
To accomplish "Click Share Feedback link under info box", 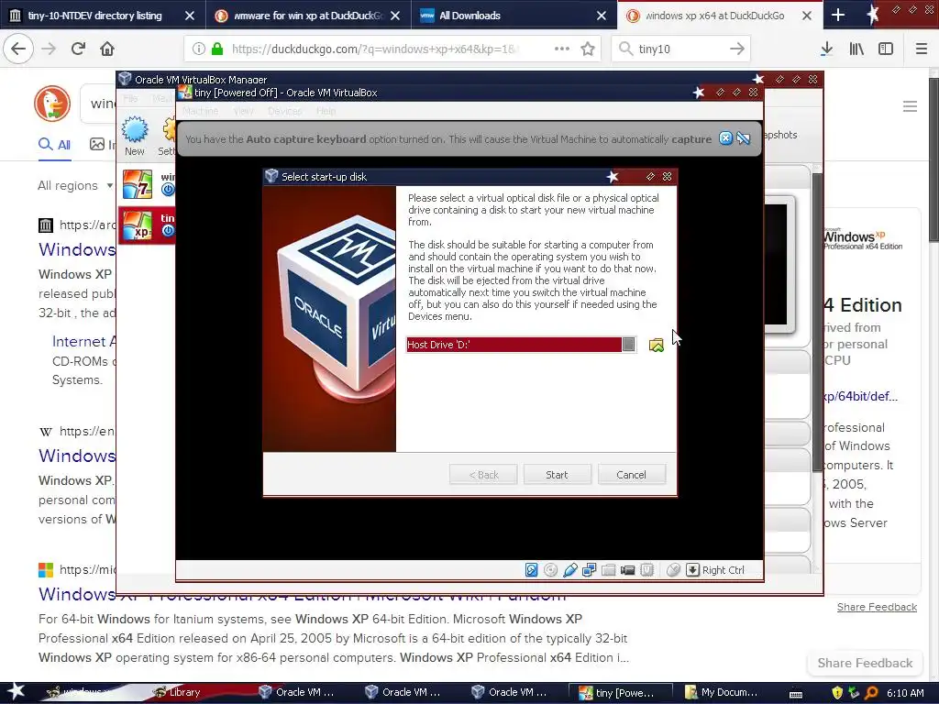I will point(877,607).
